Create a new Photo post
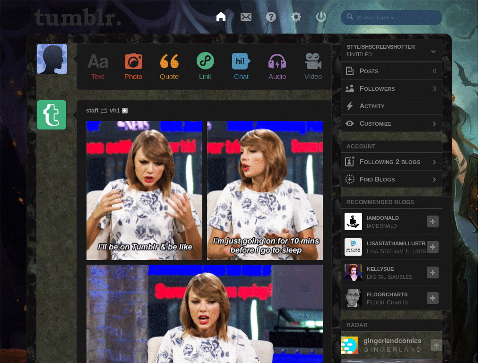Screen dimensions: 484x363 coord(133,67)
